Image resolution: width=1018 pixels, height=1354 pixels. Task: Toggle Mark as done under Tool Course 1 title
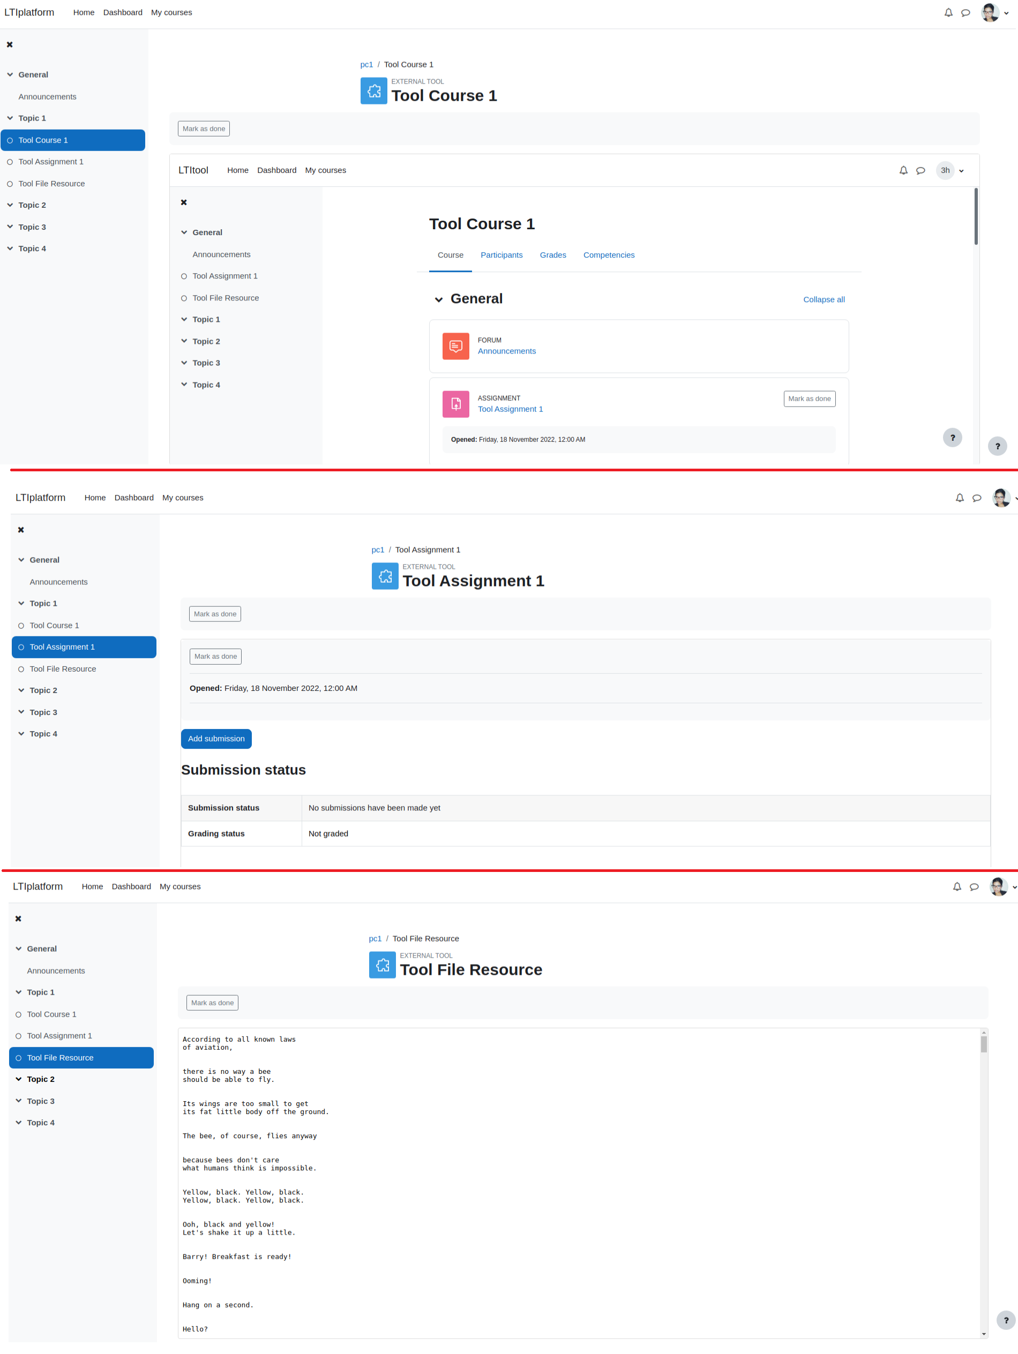pos(204,129)
